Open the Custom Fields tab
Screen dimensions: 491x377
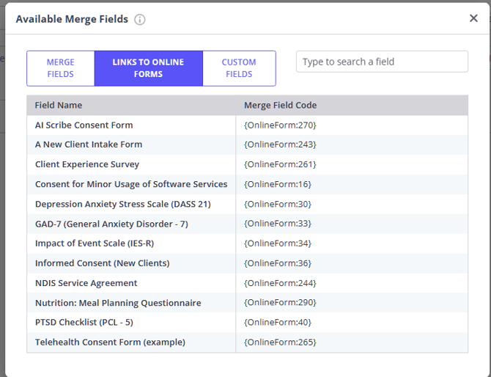click(x=239, y=68)
